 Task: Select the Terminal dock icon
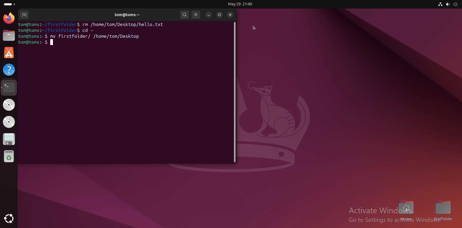point(9,88)
